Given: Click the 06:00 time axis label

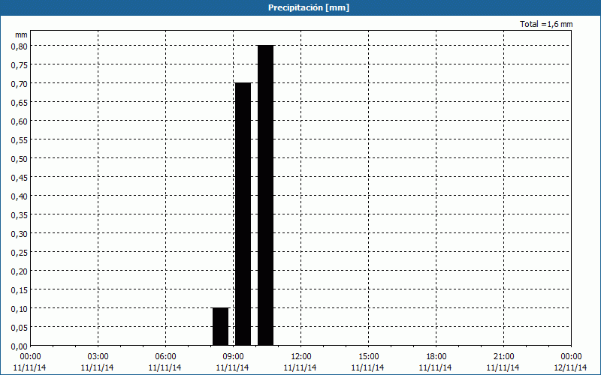Looking at the screenshot, I should (x=165, y=356).
